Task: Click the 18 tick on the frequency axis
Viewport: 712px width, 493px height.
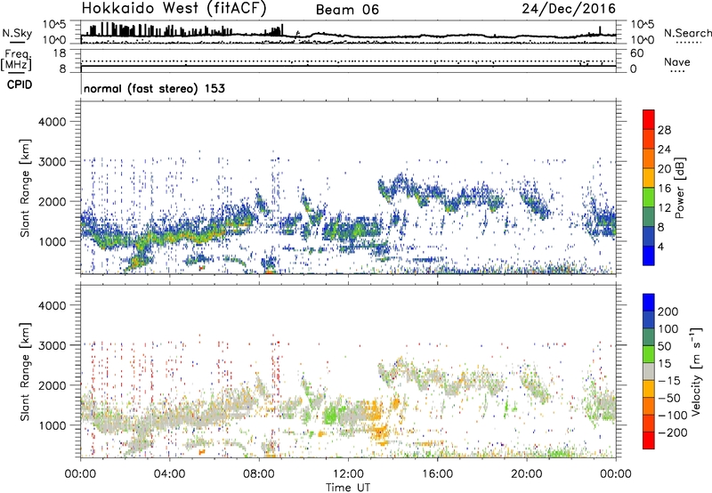Action: [x=60, y=53]
